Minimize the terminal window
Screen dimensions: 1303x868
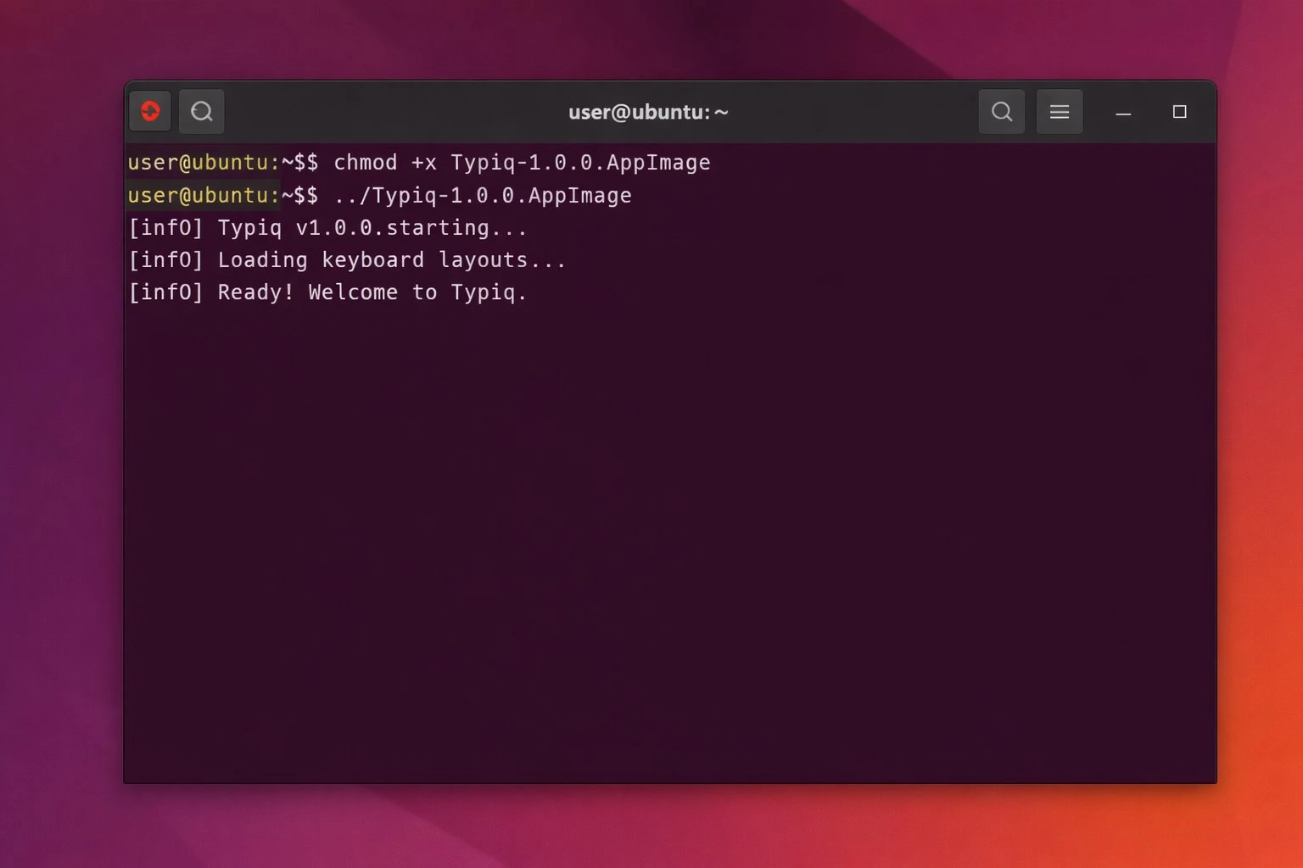(x=1122, y=113)
